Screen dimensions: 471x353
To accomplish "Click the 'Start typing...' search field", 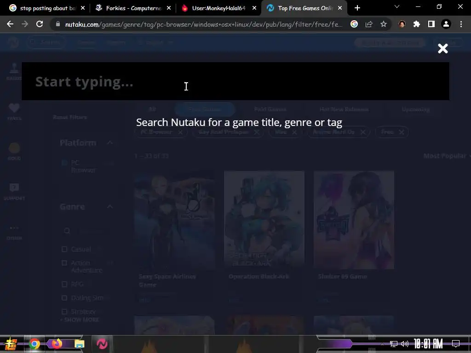I will point(235,81).
